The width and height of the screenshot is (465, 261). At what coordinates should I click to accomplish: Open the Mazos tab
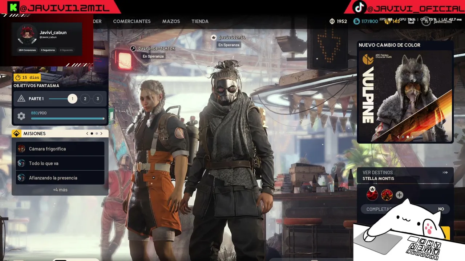point(171,21)
